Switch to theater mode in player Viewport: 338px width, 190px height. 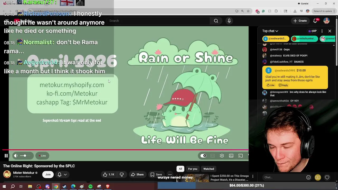point(231,156)
